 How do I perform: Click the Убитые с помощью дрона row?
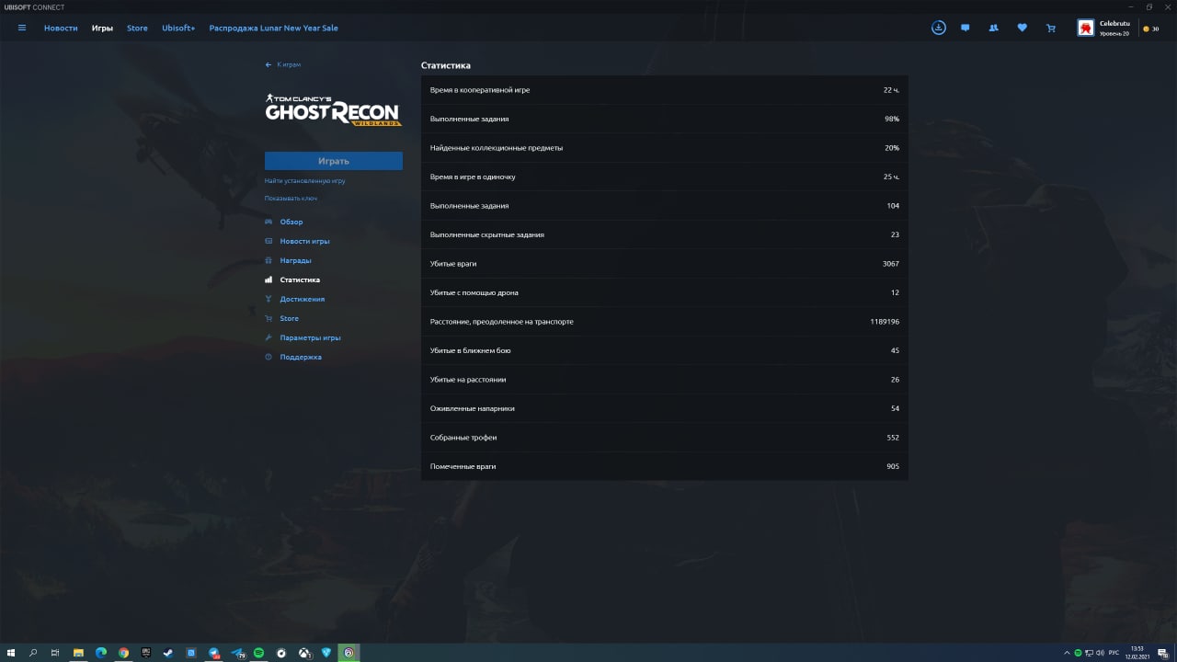click(x=665, y=292)
